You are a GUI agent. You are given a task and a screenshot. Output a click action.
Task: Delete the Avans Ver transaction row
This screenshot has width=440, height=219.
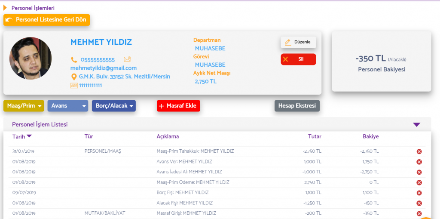click(419, 162)
